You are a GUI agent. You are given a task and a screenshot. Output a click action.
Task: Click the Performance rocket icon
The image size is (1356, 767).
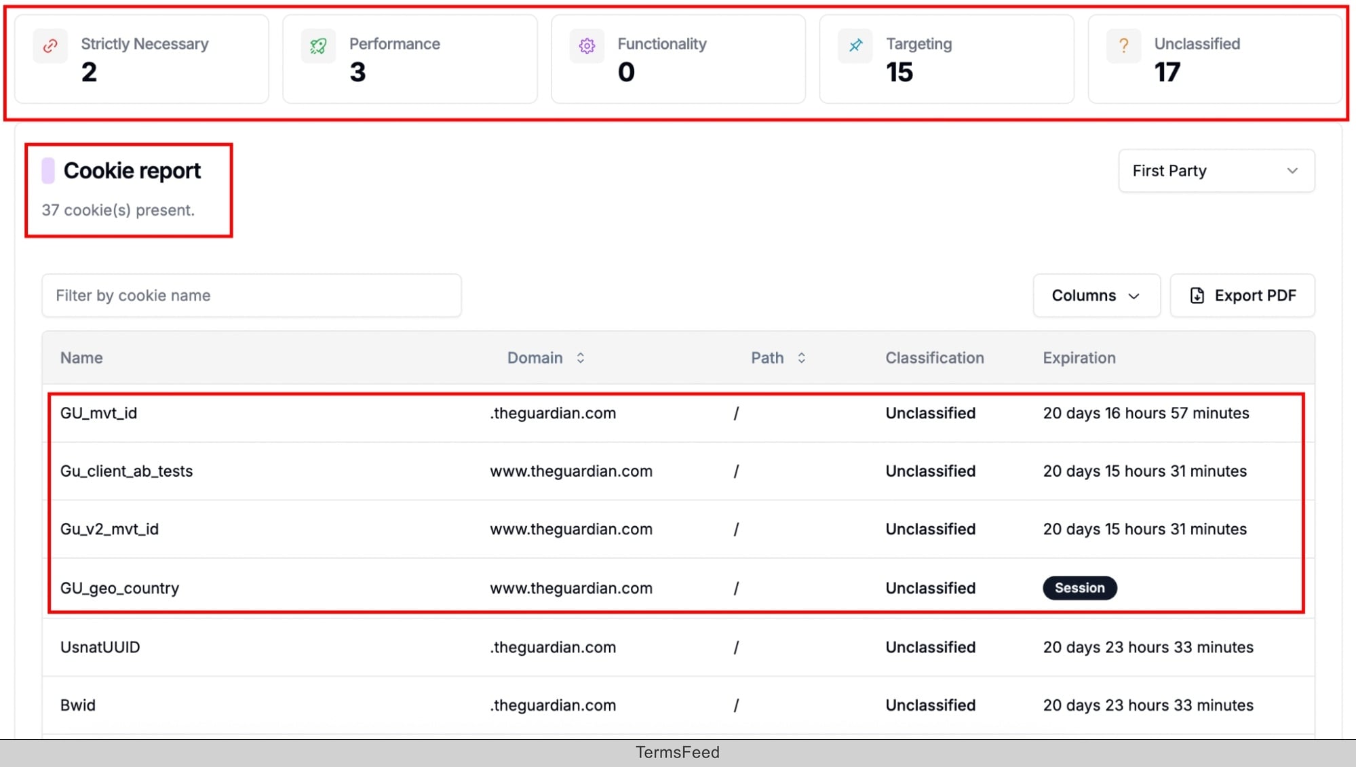point(318,45)
